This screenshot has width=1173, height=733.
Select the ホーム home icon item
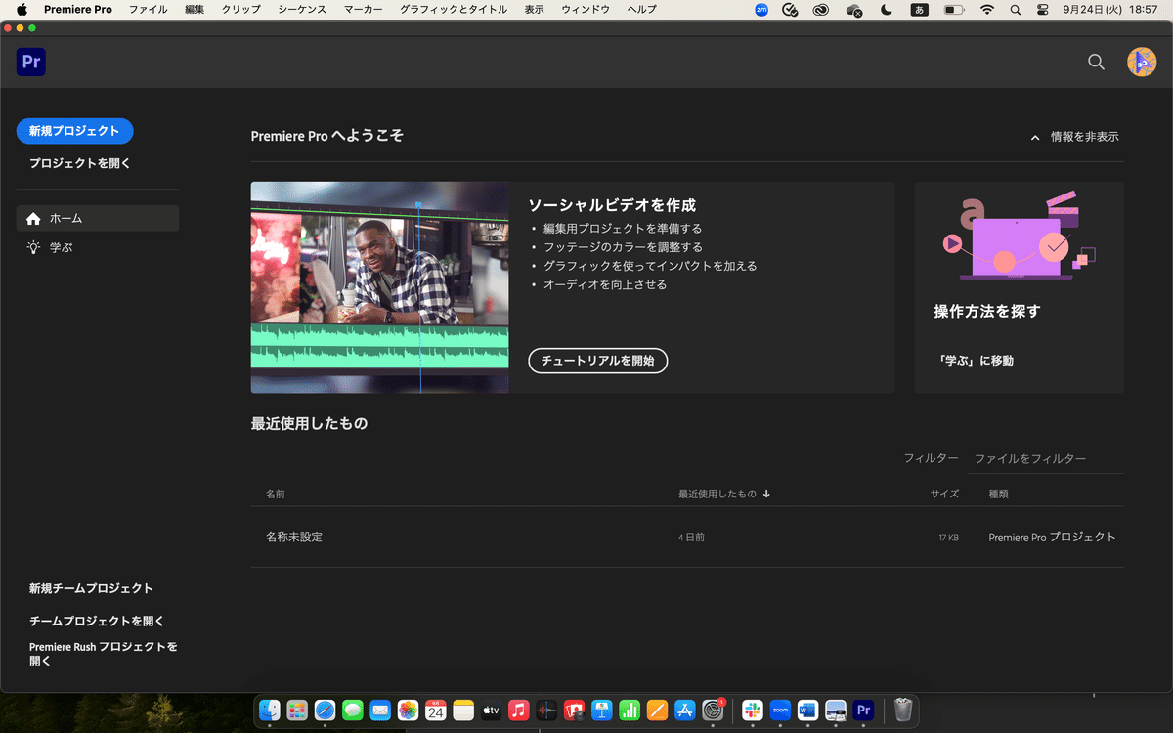pyautogui.click(x=98, y=218)
